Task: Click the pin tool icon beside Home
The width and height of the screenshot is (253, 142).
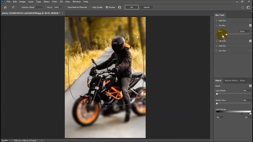Action: (x=13, y=7)
